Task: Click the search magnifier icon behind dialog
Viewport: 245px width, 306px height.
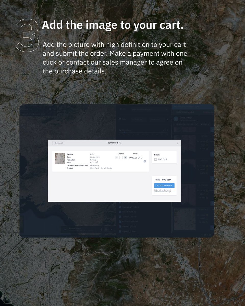Action: pos(54,109)
